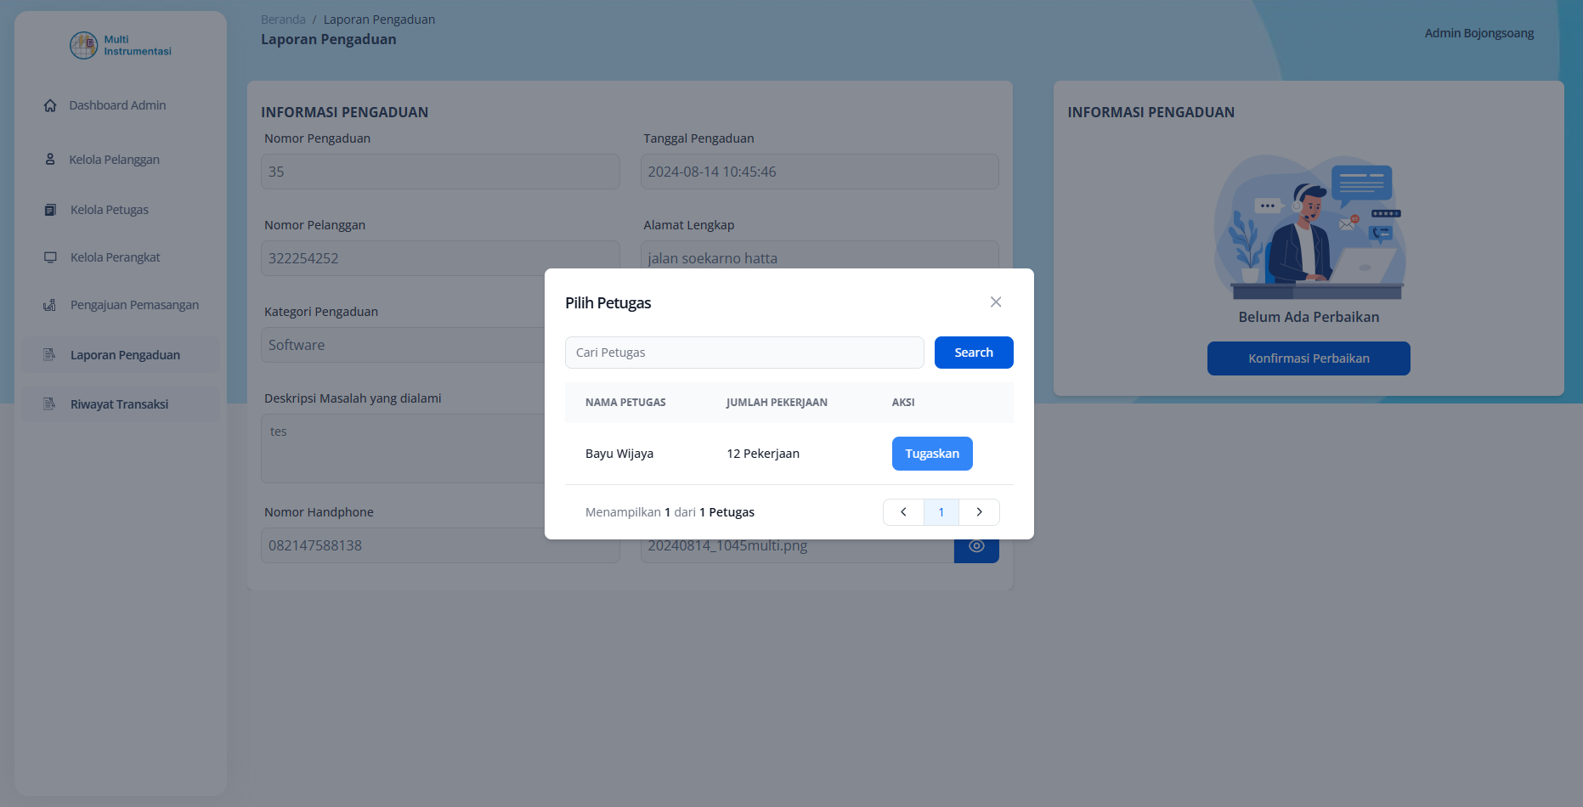
Task: Open the Laporan Pengaduan menu item
Action: click(x=124, y=354)
